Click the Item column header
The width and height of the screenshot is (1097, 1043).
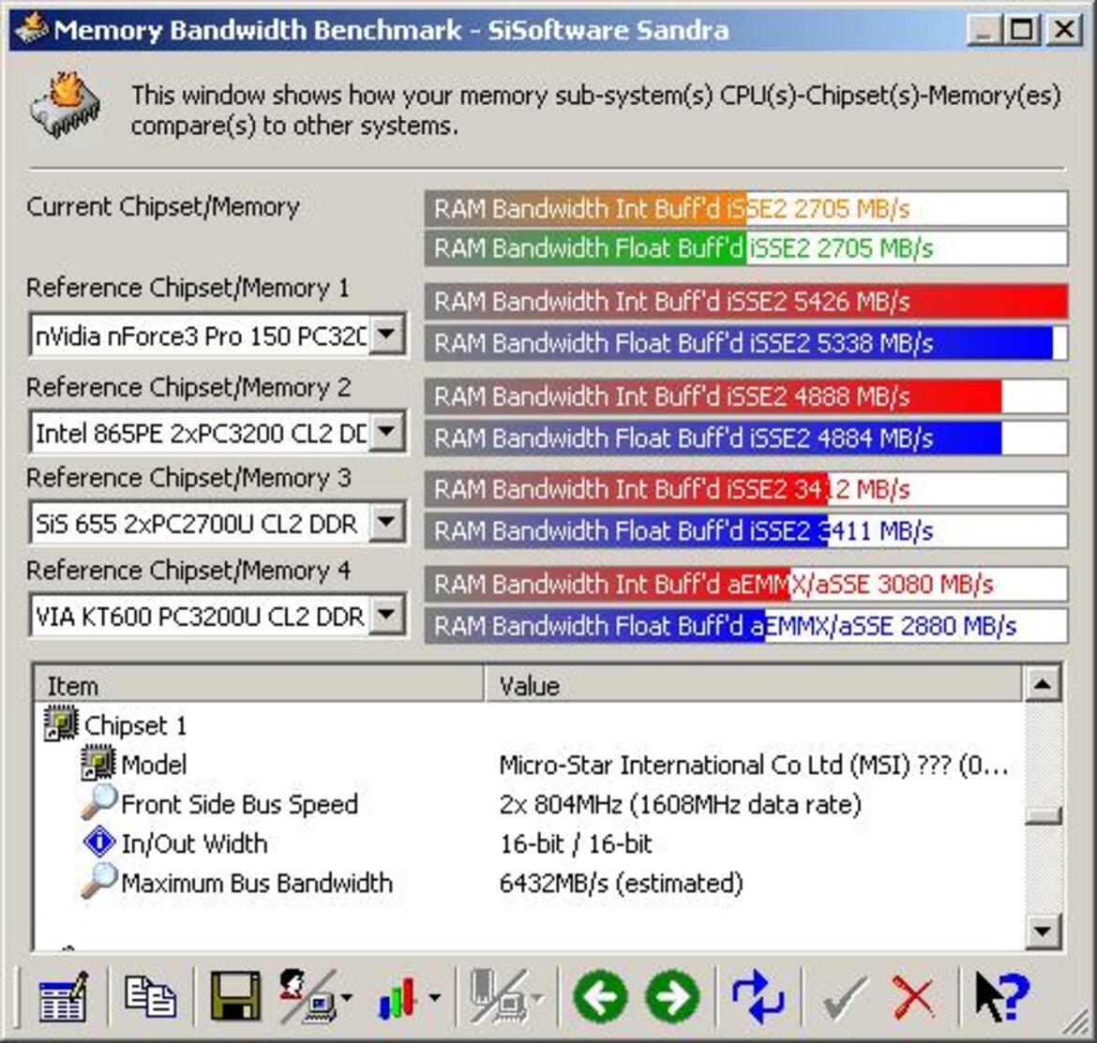pos(259,685)
